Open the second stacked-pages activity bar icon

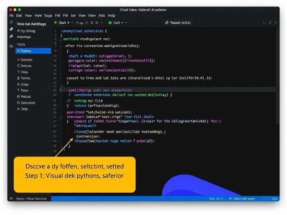tap(11, 29)
